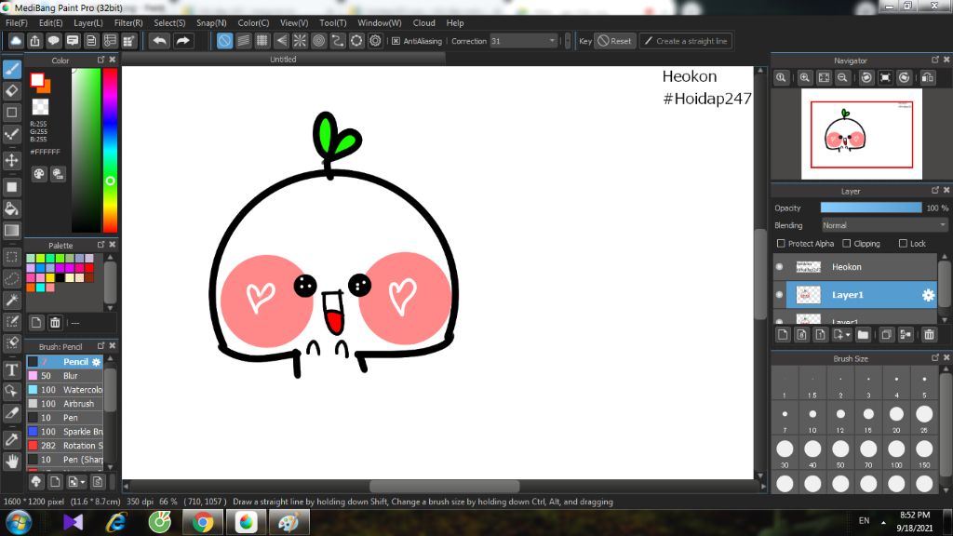This screenshot has width=953, height=536.
Task: Zoom out with Navigator magnifier minus
Action: point(842,78)
